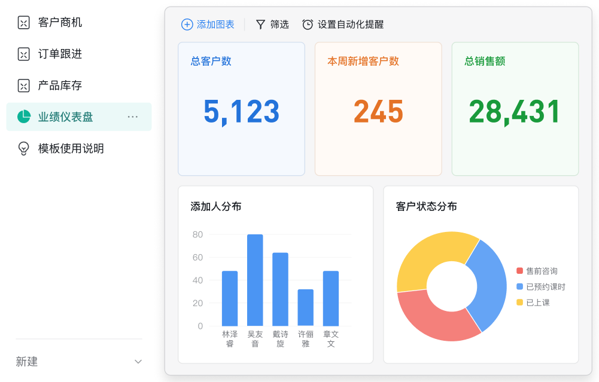Click the 80 y-axis label

click(x=197, y=234)
